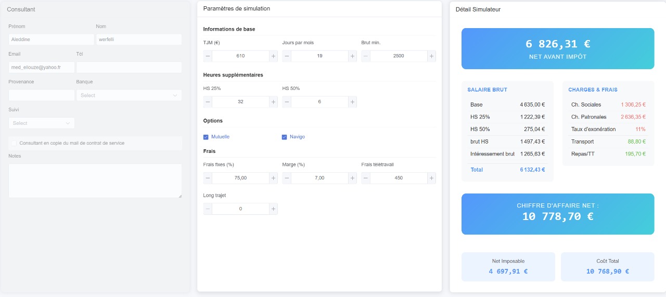Click the Frais fixes 75,00 field

240,178
